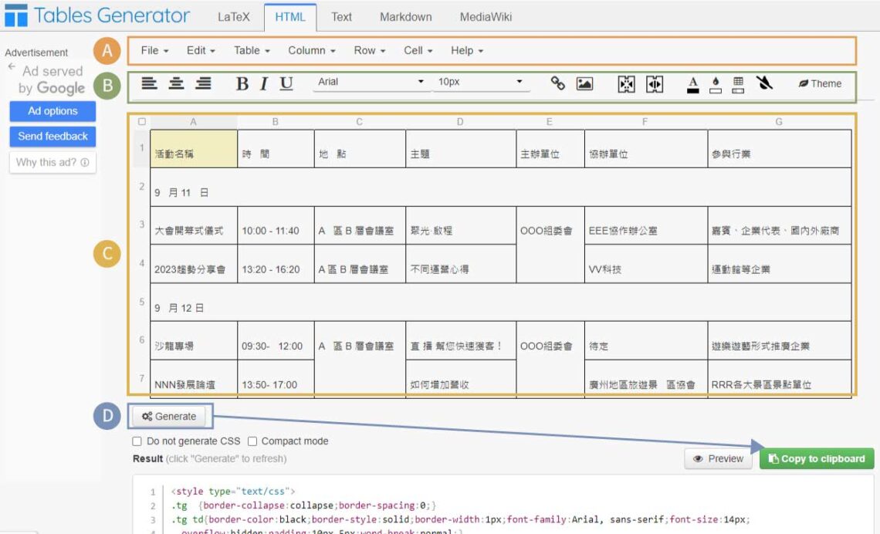The image size is (880, 534).
Task: Select column header A
Action: click(x=194, y=122)
